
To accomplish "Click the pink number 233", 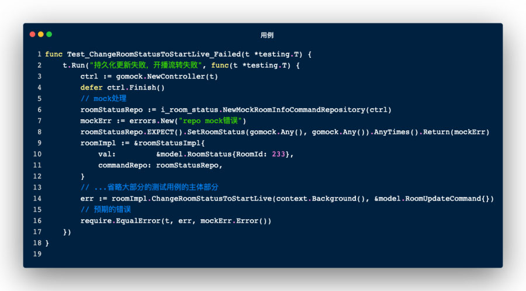I will pyautogui.click(x=278, y=154).
